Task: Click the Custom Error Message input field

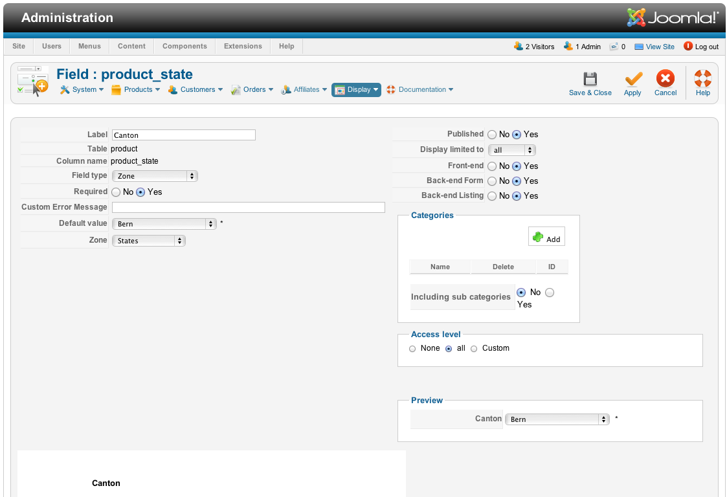Action: pyautogui.click(x=249, y=207)
